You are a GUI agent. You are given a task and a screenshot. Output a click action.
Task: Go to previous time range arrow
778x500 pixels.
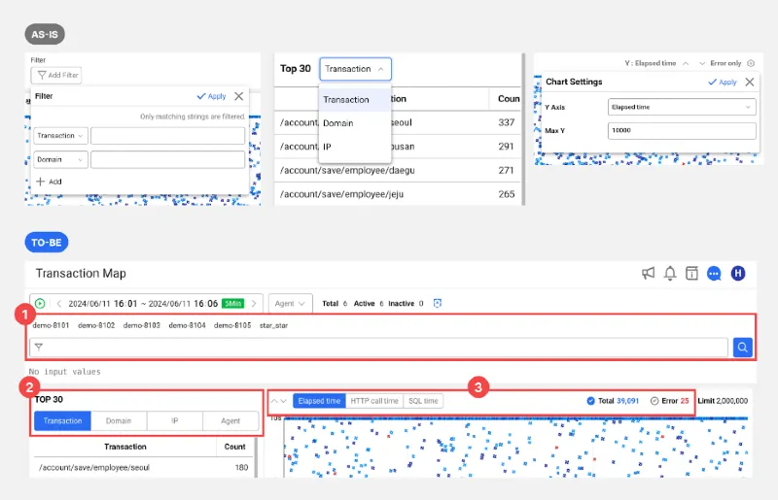click(59, 303)
